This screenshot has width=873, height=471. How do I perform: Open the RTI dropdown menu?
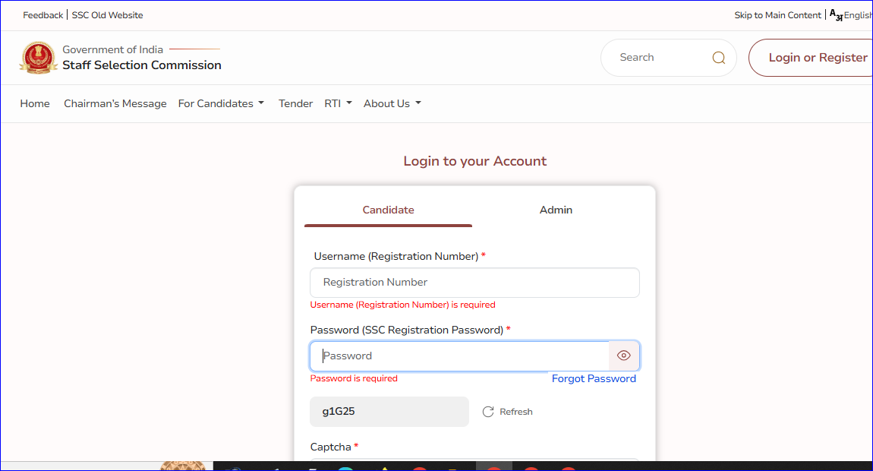click(338, 103)
